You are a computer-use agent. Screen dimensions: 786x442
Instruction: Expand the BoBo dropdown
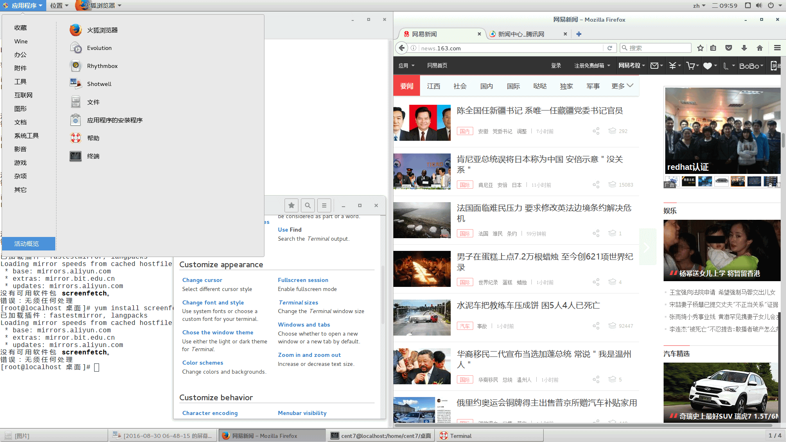751,66
